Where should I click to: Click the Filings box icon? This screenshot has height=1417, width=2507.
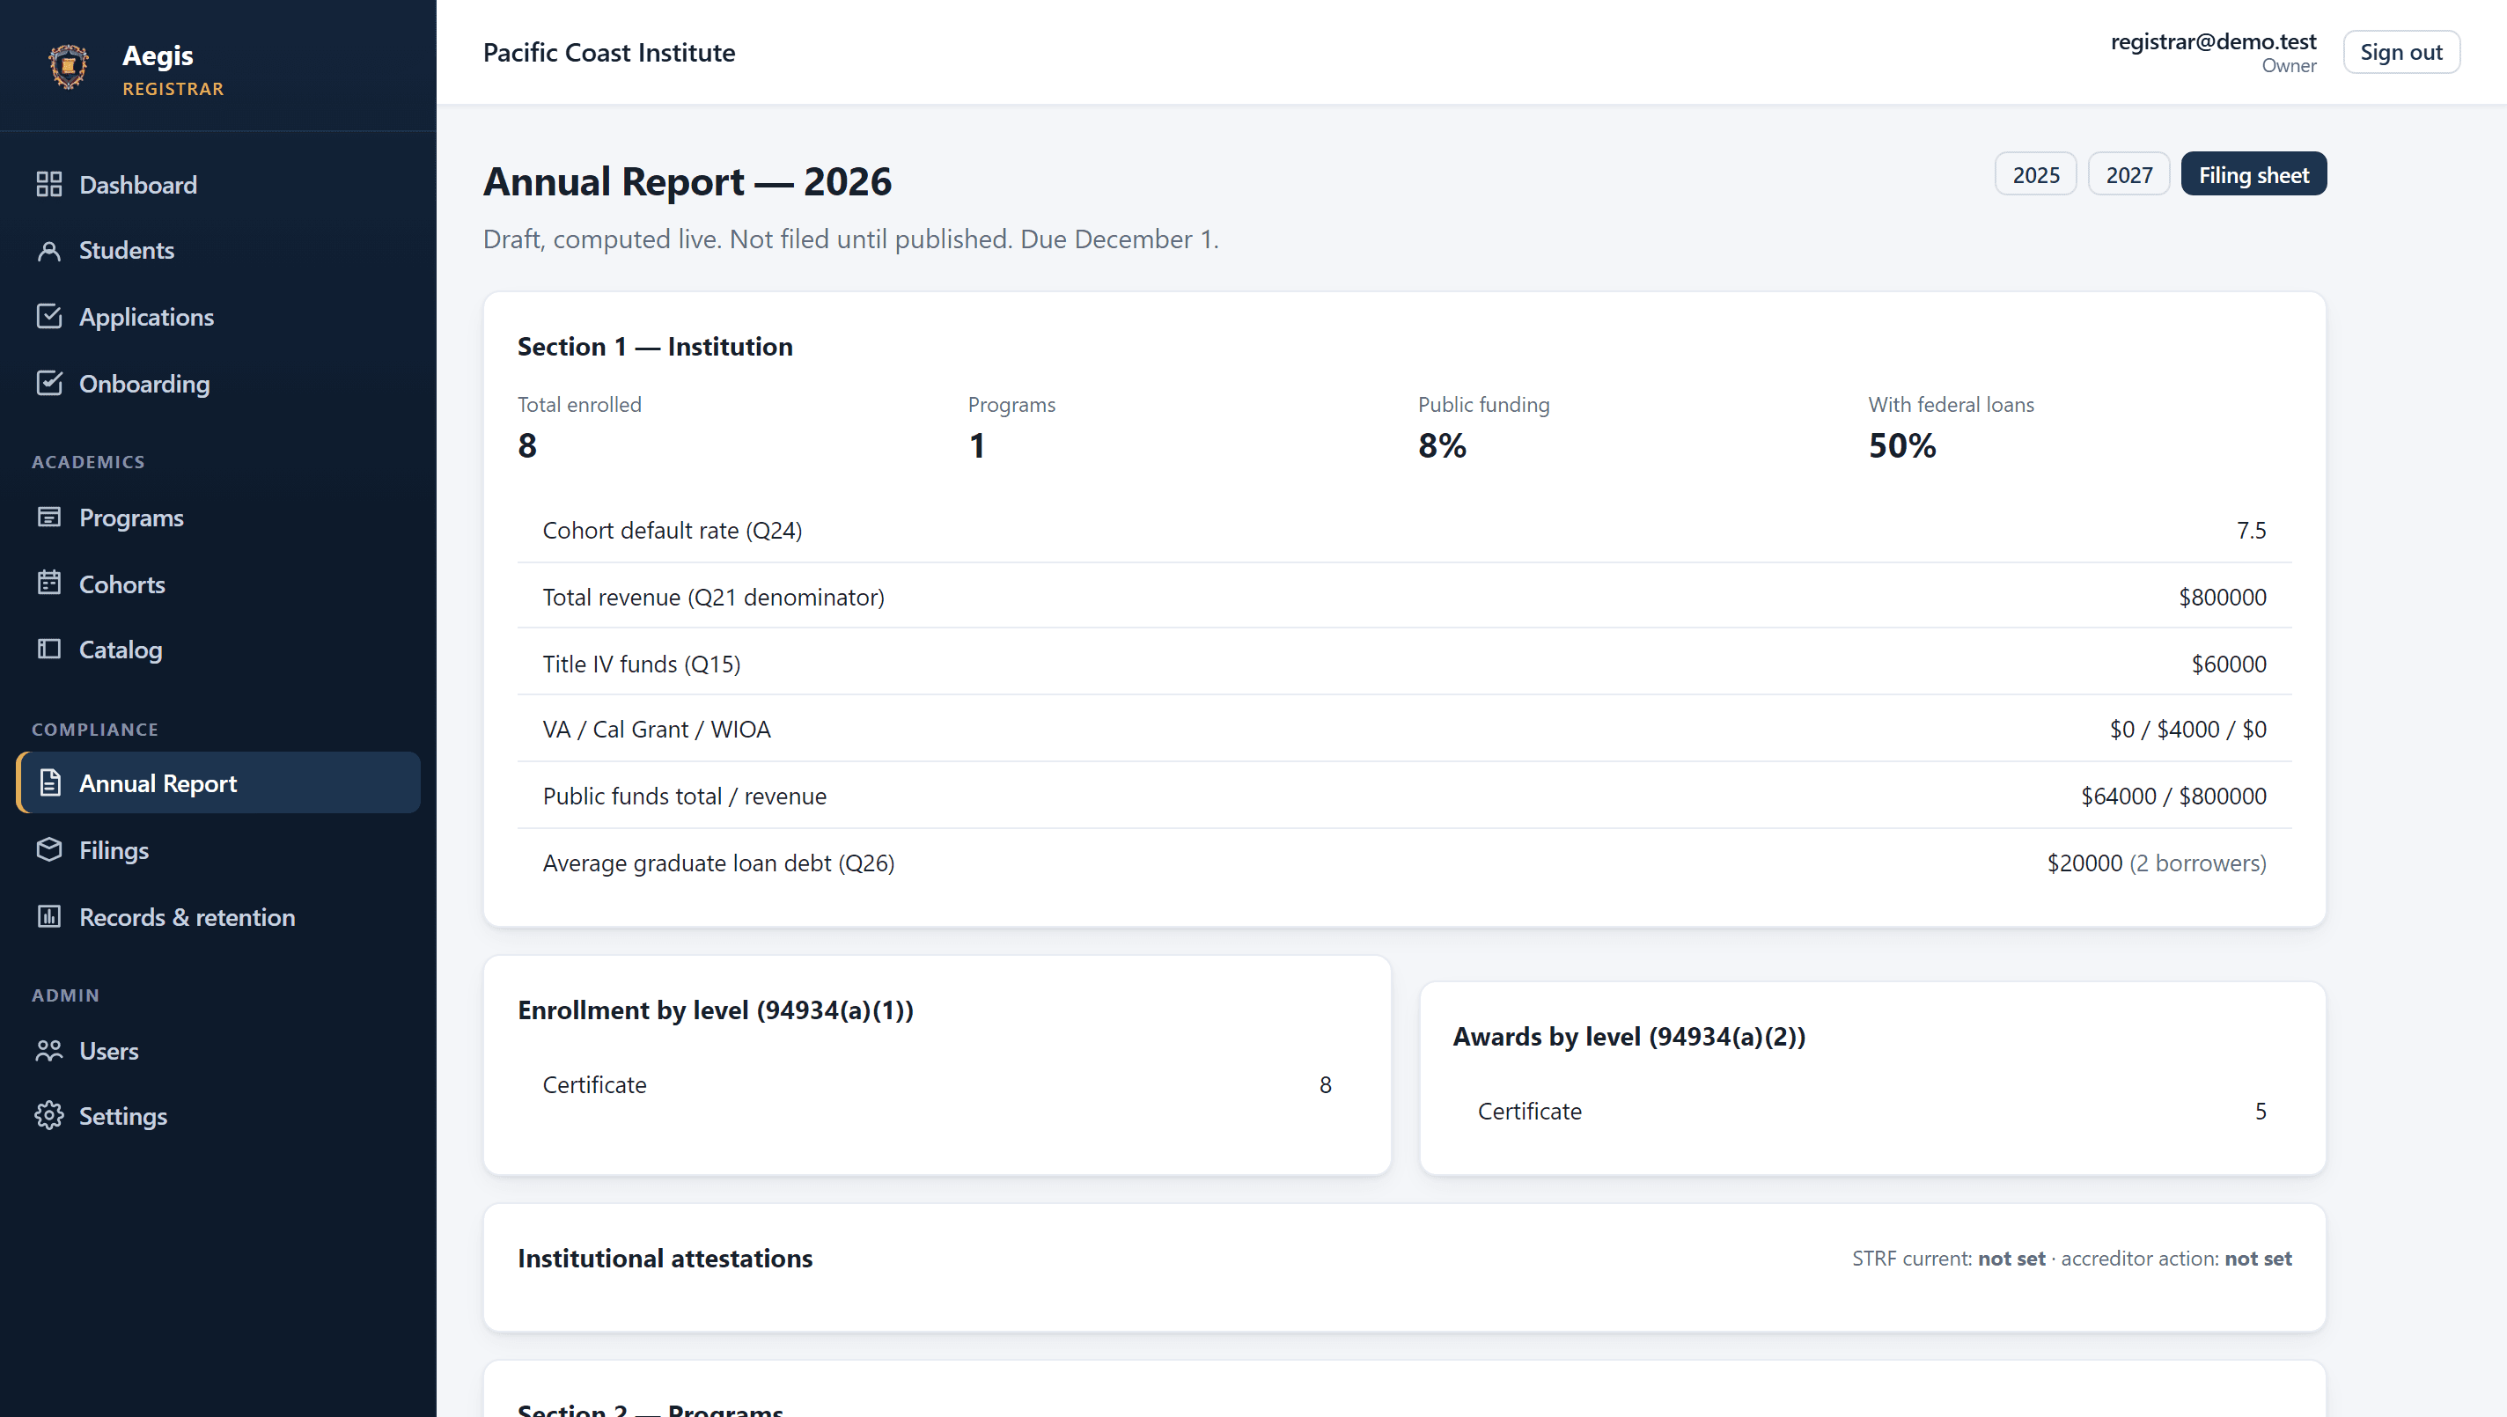pos(48,849)
